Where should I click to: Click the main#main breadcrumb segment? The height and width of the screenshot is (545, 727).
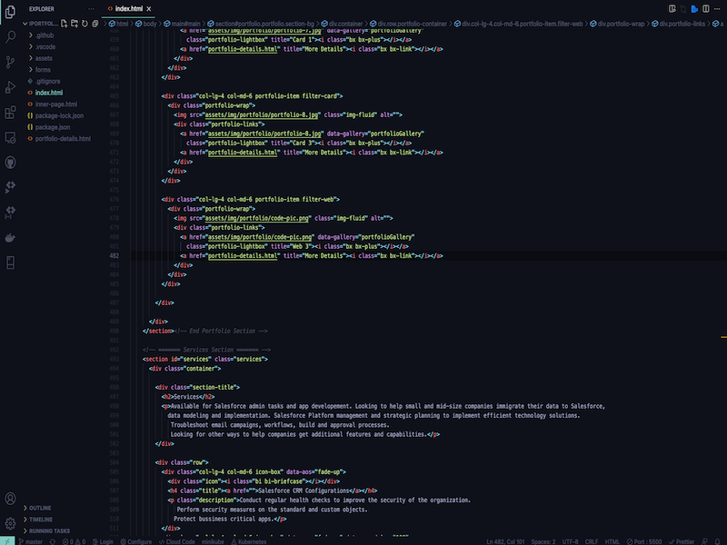point(183,24)
